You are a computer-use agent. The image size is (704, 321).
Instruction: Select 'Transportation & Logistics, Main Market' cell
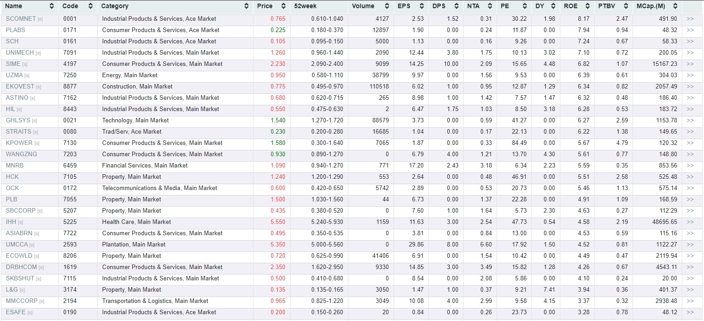[155, 301]
